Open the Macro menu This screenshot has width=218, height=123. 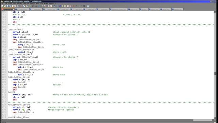[x=37, y=4]
